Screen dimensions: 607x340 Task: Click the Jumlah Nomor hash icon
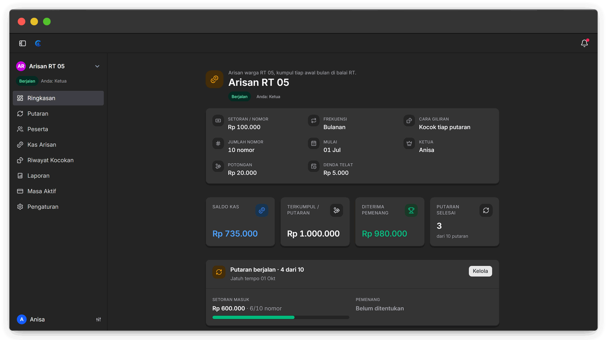pos(218,143)
